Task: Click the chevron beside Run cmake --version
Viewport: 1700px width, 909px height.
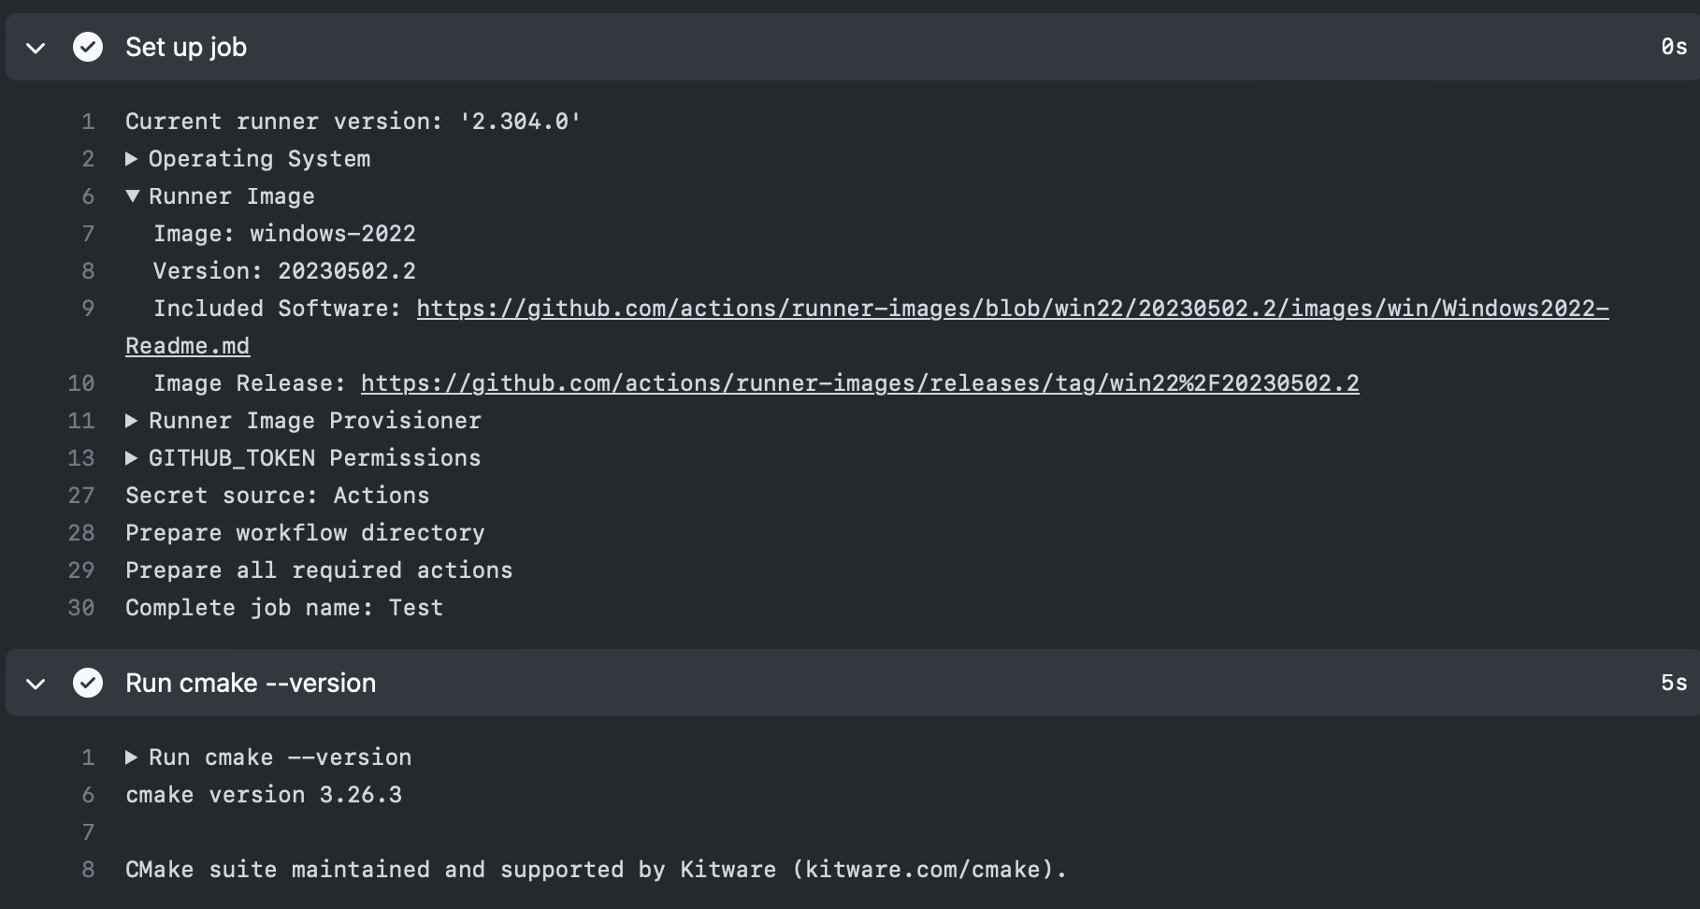Action: (35, 683)
